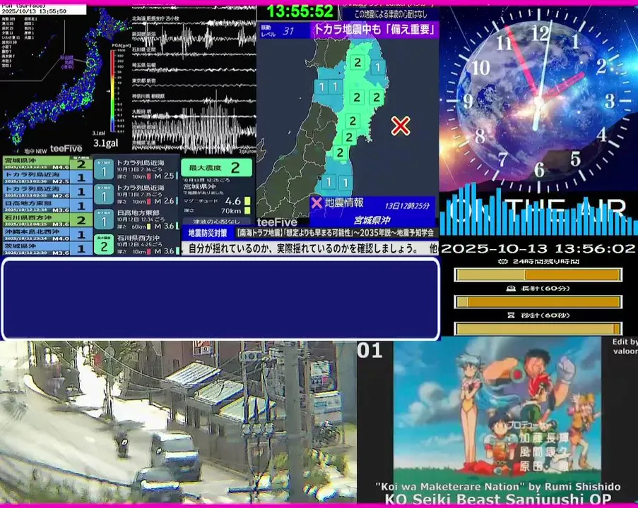Click the Edit by valoon credit
The image size is (638, 508).
(x=625, y=346)
